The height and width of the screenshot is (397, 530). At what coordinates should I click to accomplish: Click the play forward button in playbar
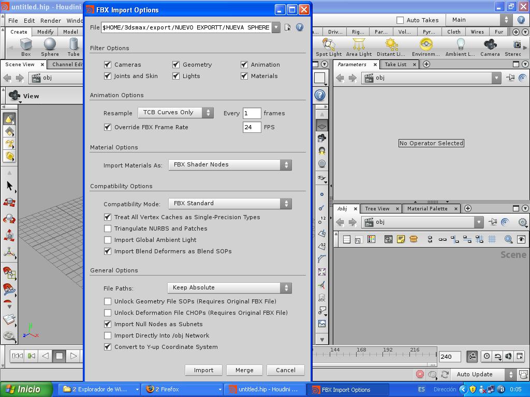pyautogui.click(x=73, y=356)
